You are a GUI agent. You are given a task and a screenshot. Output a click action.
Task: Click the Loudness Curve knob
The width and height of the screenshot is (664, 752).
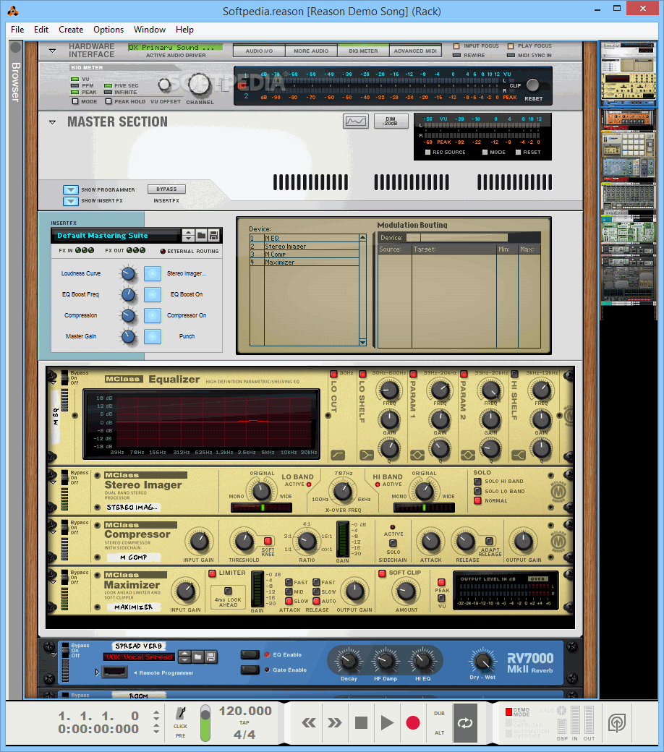[x=127, y=274]
